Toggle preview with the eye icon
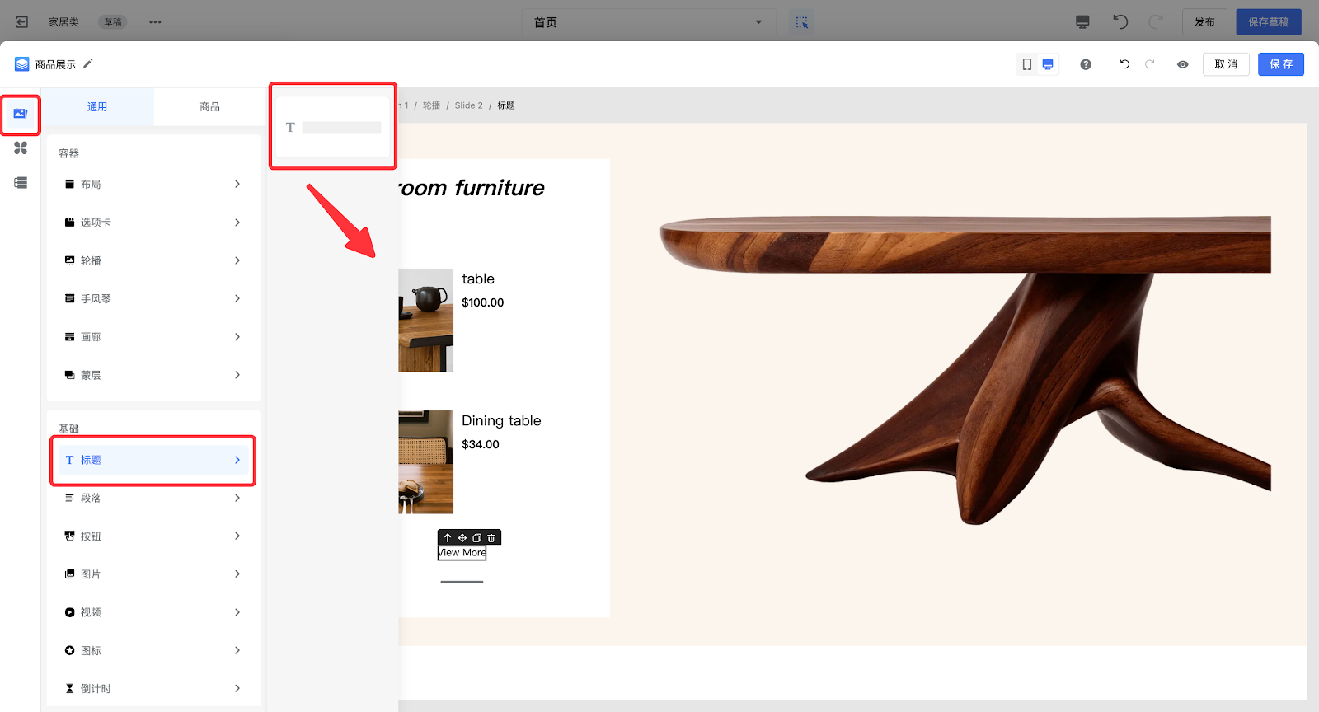This screenshot has height=712, width=1319. point(1183,64)
